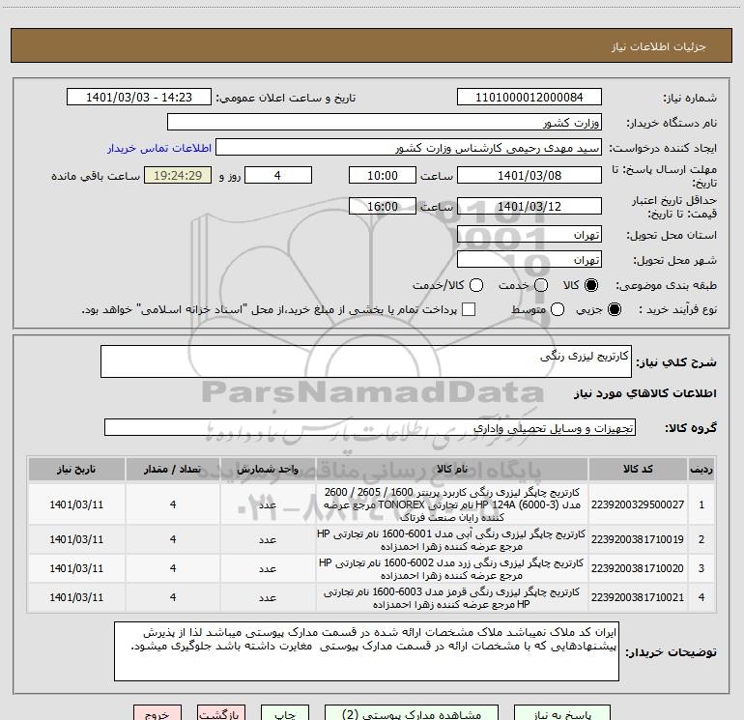744x720 pixels.
Task: Click the delivery province field تهران
Action: coord(529,234)
